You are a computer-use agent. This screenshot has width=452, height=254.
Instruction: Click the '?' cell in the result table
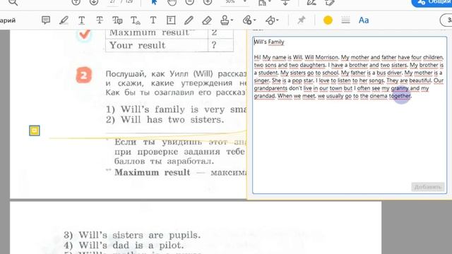[x=220, y=45]
